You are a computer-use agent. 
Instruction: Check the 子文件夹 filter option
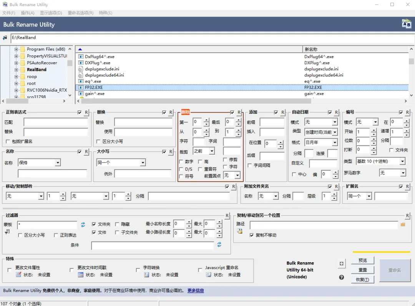[x=117, y=232]
